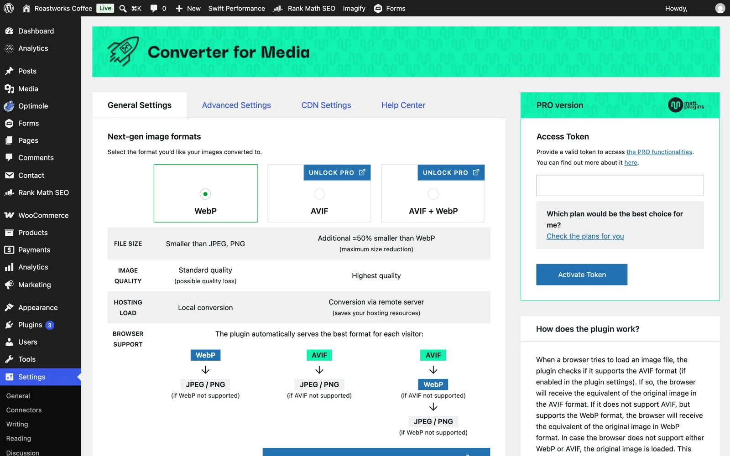Image resolution: width=730 pixels, height=456 pixels.
Task: Switch to General Settings tab
Action: click(x=140, y=105)
